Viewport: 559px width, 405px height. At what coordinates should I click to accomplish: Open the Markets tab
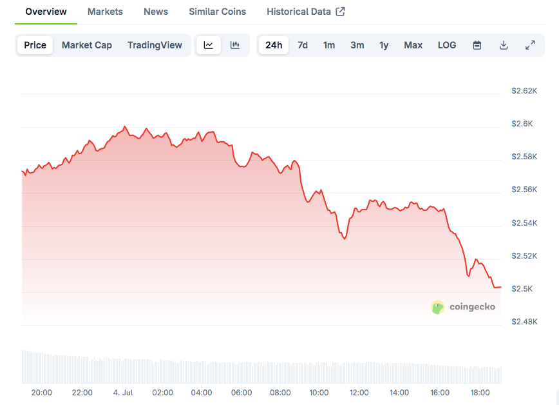click(105, 12)
